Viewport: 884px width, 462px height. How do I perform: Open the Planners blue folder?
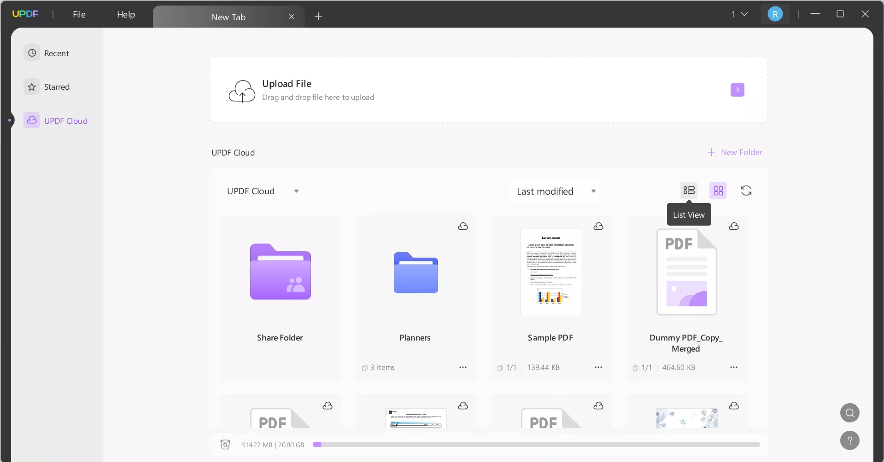(x=416, y=272)
